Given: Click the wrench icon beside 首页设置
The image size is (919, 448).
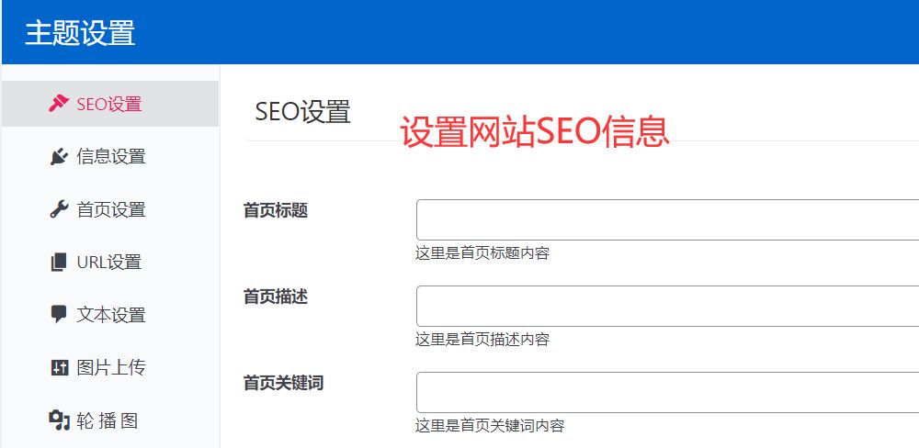Looking at the screenshot, I should point(59,209).
